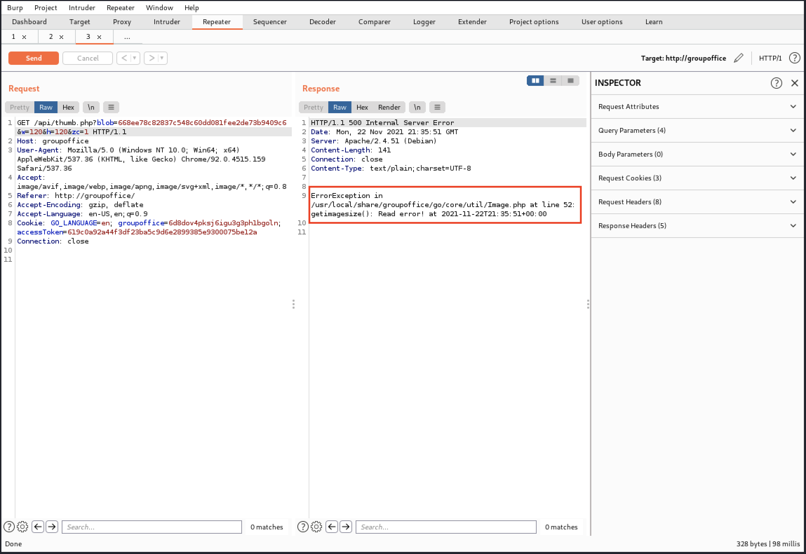Image resolution: width=806 pixels, height=554 pixels.
Task: Switch to the Extender tab
Action: (472, 22)
